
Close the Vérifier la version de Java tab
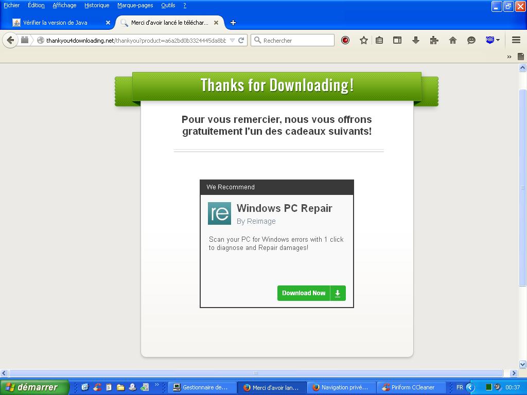point(108,23)
